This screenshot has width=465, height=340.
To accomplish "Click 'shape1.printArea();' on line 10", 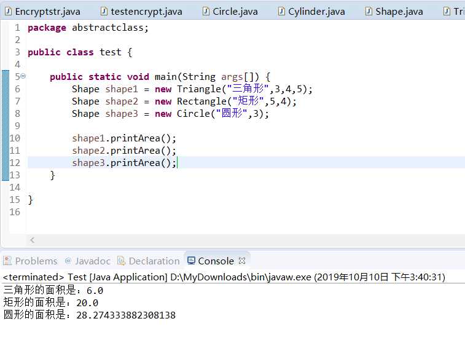I will click(124, 138).
